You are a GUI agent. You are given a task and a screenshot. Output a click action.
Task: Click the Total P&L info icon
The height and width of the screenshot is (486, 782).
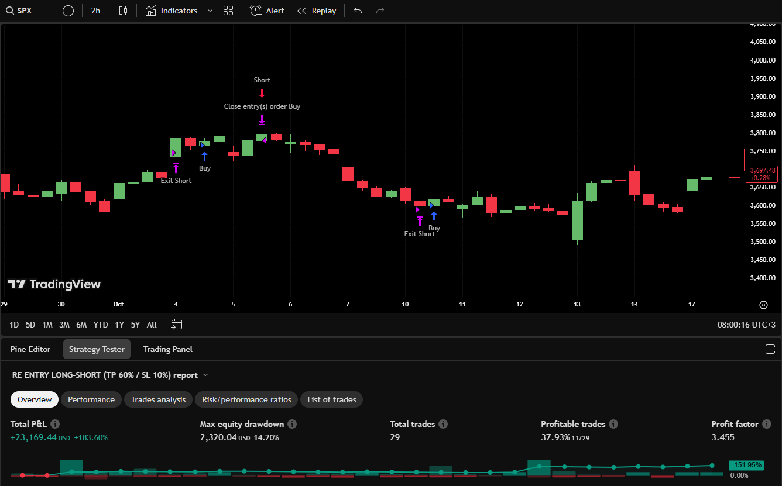click(x=55, y=424)
